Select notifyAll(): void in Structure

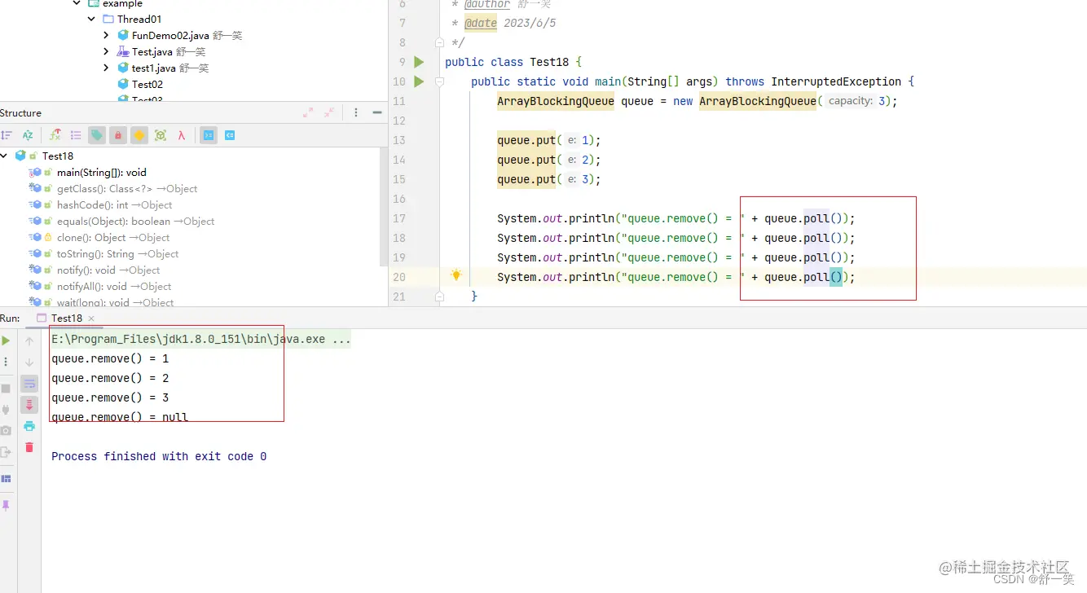[114, 286]
